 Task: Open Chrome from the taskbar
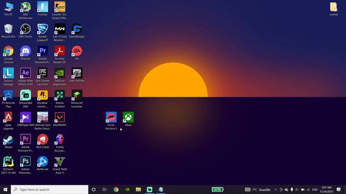coord(116,190)
